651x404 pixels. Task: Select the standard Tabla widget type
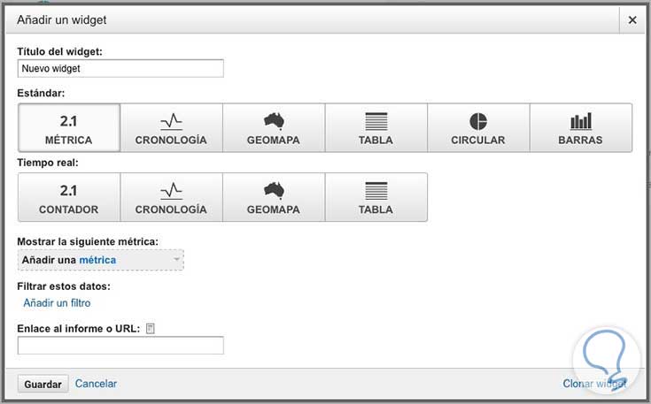tap(376, 128)
